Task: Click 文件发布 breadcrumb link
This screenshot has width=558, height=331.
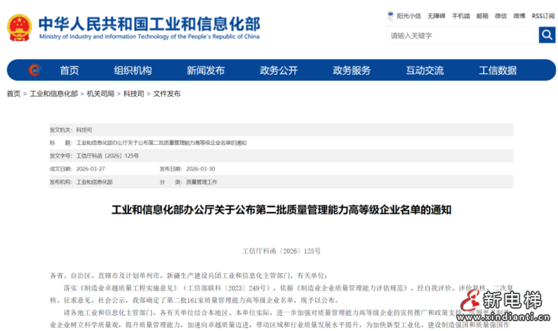Action: pos(167,93)
